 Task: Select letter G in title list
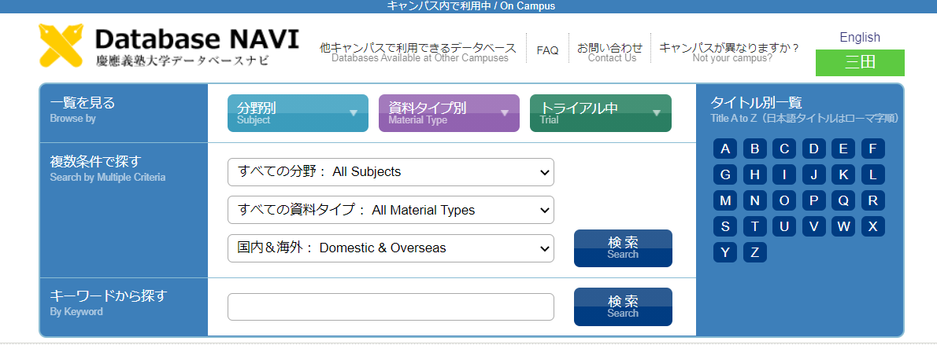point(725,175)
